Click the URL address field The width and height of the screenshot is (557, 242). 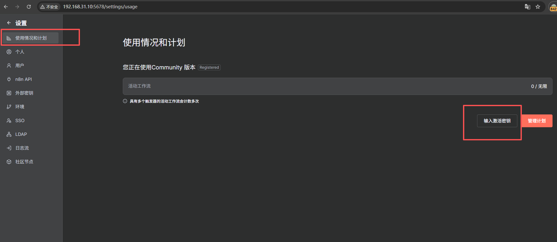click(288, 7)
